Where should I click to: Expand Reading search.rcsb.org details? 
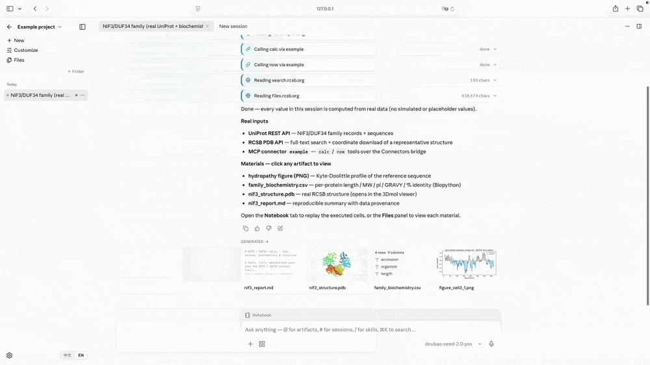495,81
